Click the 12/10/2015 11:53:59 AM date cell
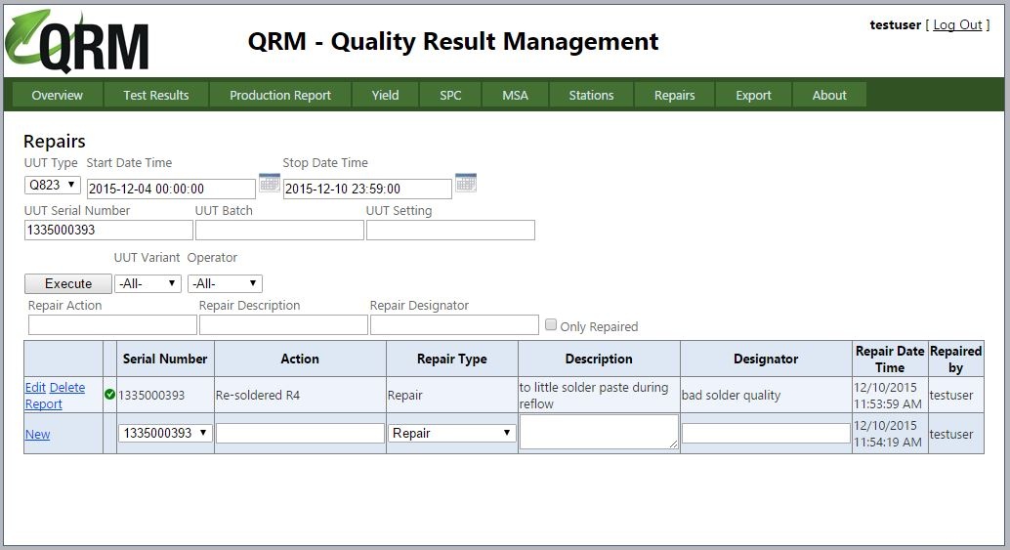The width and height of the screenshot is (1010, 550). 888,396
